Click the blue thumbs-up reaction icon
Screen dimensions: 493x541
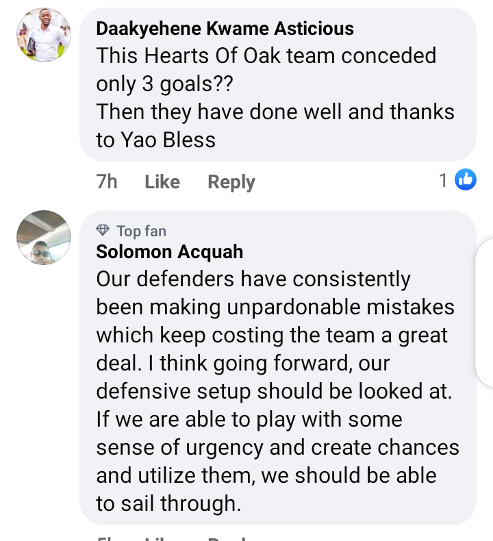(x=466, y=181)
